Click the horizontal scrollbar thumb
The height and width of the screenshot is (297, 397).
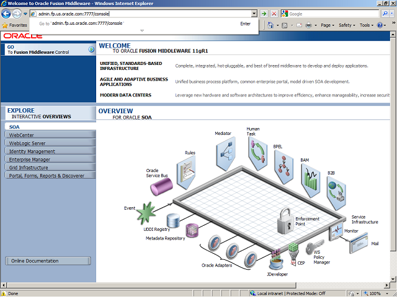[151, 285]
